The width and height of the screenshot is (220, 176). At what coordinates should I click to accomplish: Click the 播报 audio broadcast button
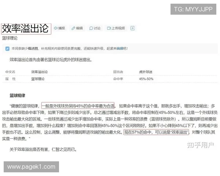[x=59, y=28]
